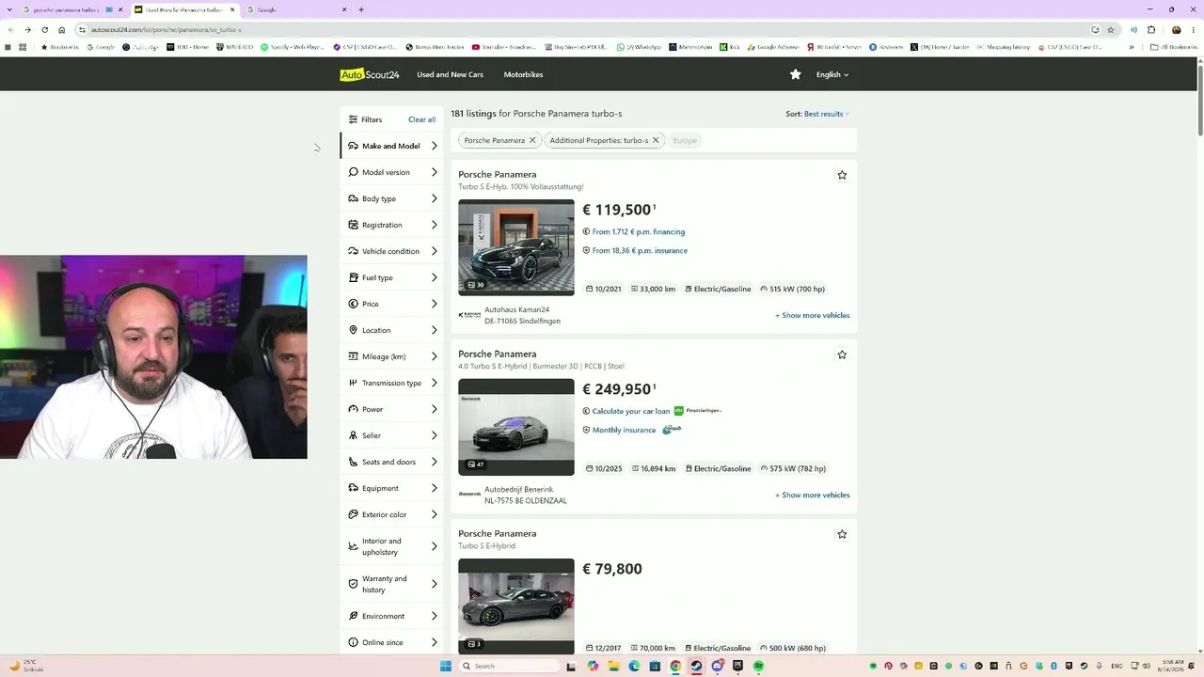
Task: Open the Online since filter section
Action: (x=392, y=642)
